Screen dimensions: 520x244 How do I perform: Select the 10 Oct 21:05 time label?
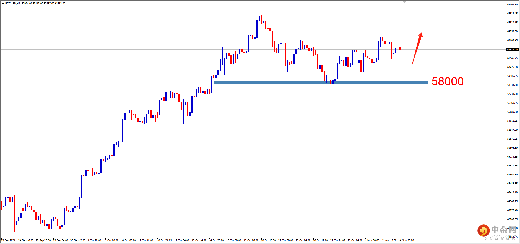[164, 240]
